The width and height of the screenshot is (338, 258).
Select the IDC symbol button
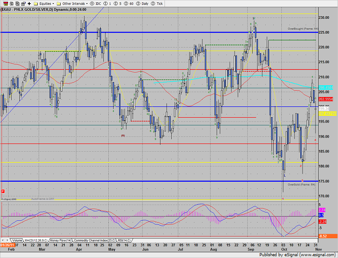(x=95, y=4)
